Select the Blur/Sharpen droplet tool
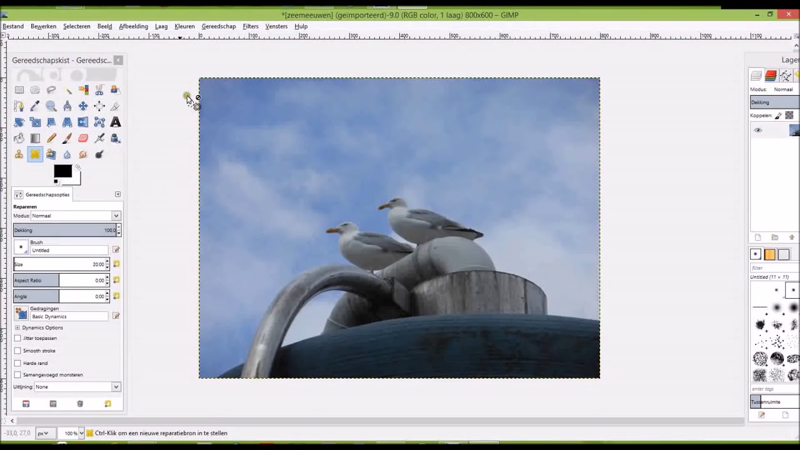The image size is (800, 450). pyautogui.click(x=67, y=154)
